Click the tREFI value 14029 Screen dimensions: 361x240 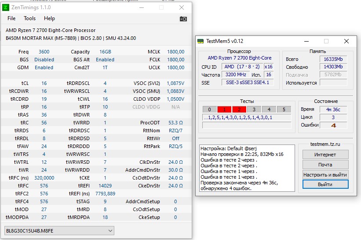105,186
